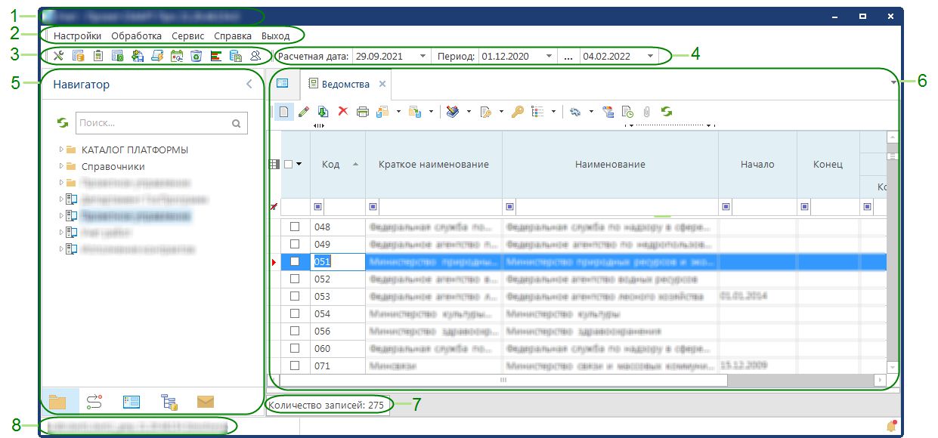Switch to the Ведомства tab
Screen dimensions: 938x438
pos(345,85)
